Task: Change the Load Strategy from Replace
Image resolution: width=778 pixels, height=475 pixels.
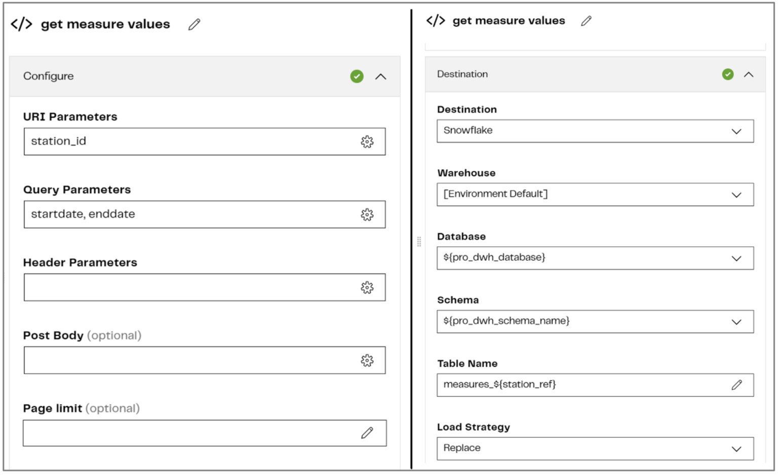Action: click(736, 448)
